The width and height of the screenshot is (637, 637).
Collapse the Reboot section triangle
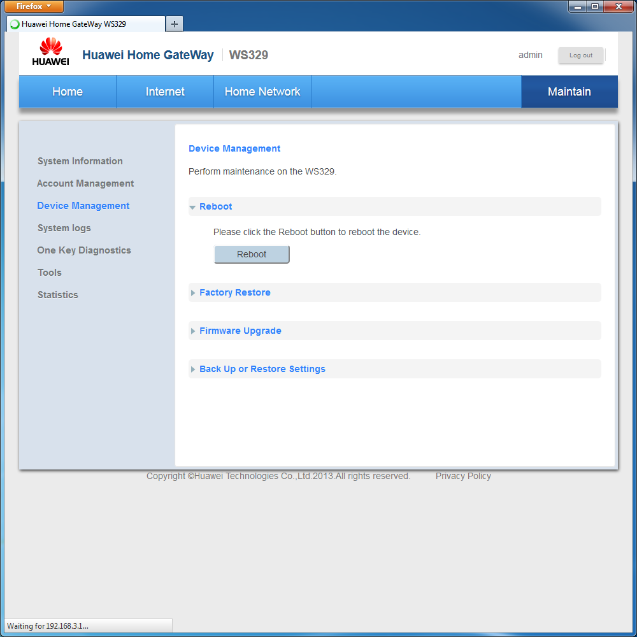192,207
